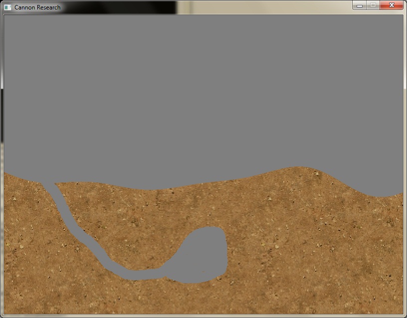
Task: Click the horizontal tunnel section joining the cave
Action: (x=145, y=274)
